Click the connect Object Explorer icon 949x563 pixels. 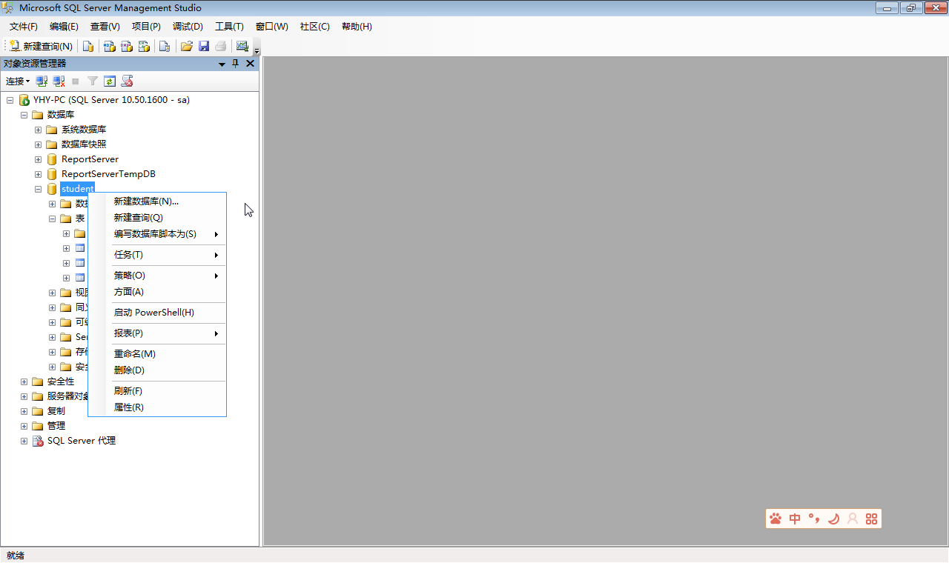click(x=42, y=81)
